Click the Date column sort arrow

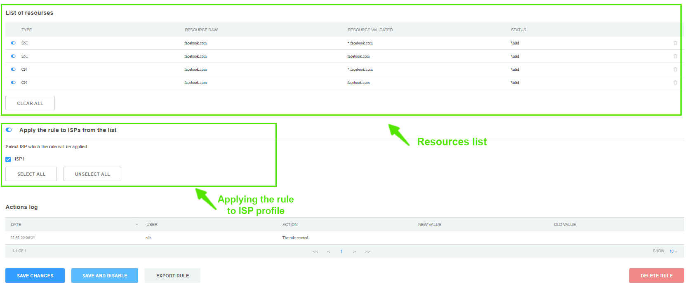click(x=136, y=225)
